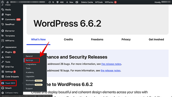Viewport: 172px width, 97px height.
Task: Click the Howdy account menu
Action: (163, 2)
